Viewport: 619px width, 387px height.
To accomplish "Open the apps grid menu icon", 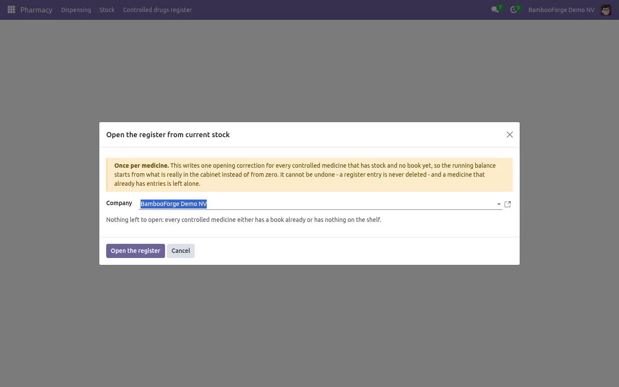I will [x=11, y=9].
